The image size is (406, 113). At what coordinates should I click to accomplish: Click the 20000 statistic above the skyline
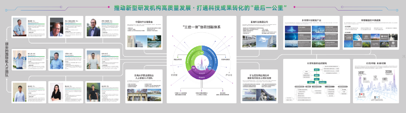point(389,72)
